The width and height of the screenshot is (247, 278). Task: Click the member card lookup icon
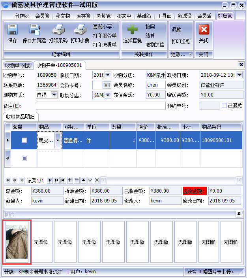(107, 85)
